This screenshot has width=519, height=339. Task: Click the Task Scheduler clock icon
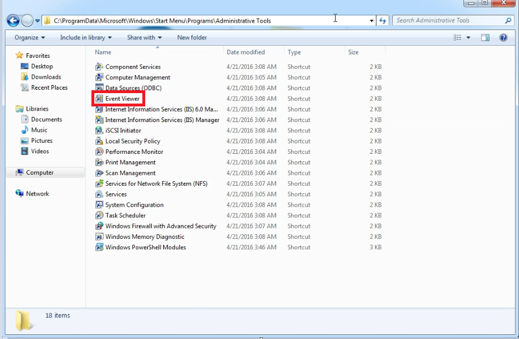(99, 215)
